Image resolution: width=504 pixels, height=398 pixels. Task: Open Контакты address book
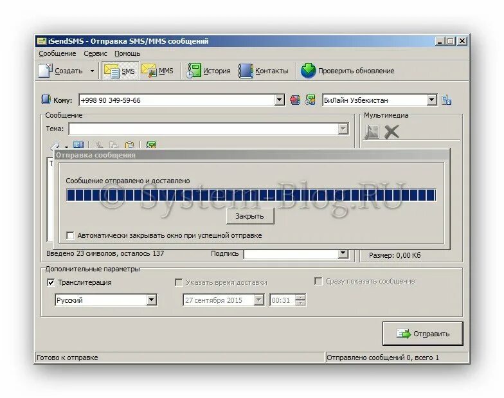pyautogui.click(x=264, y=71)
